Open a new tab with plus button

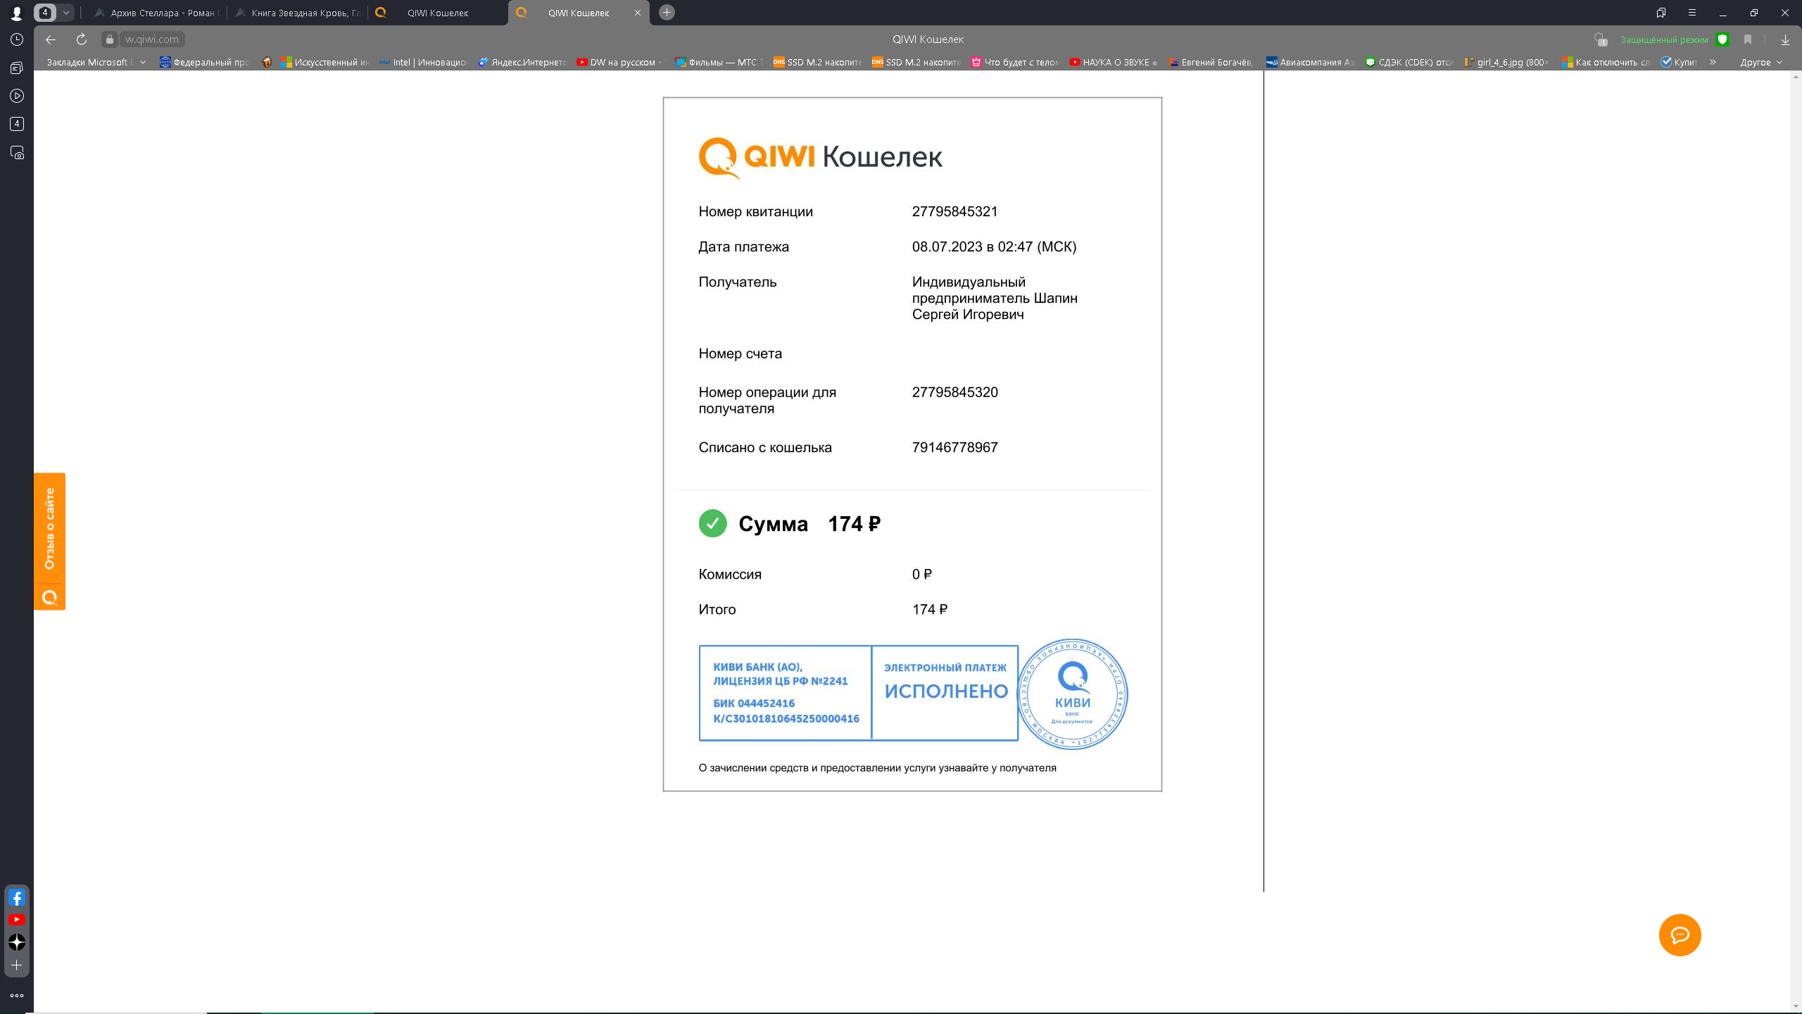click(667, 13)
